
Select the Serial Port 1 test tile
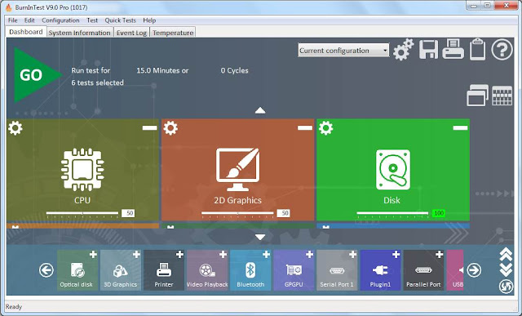click(x=337, y=270)
